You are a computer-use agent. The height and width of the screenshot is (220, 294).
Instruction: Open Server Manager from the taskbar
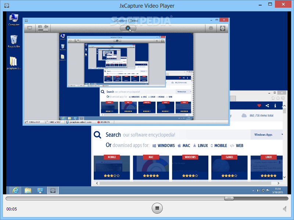[x=40, y=190]
